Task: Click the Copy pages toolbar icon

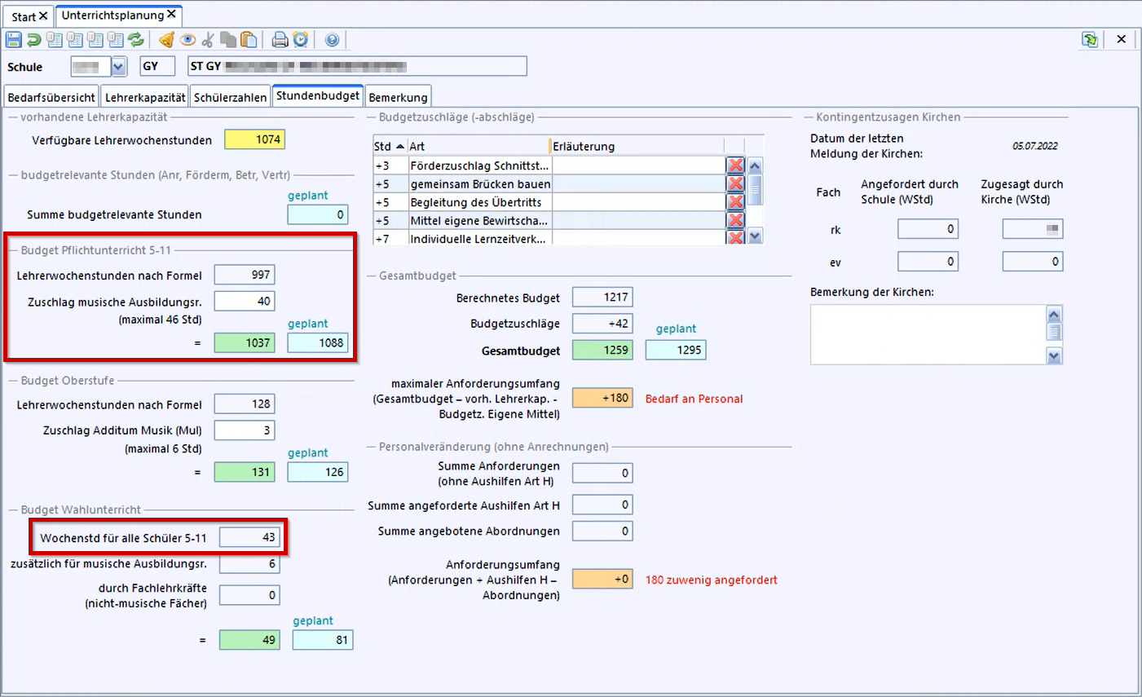Action: tap(228, 40)
